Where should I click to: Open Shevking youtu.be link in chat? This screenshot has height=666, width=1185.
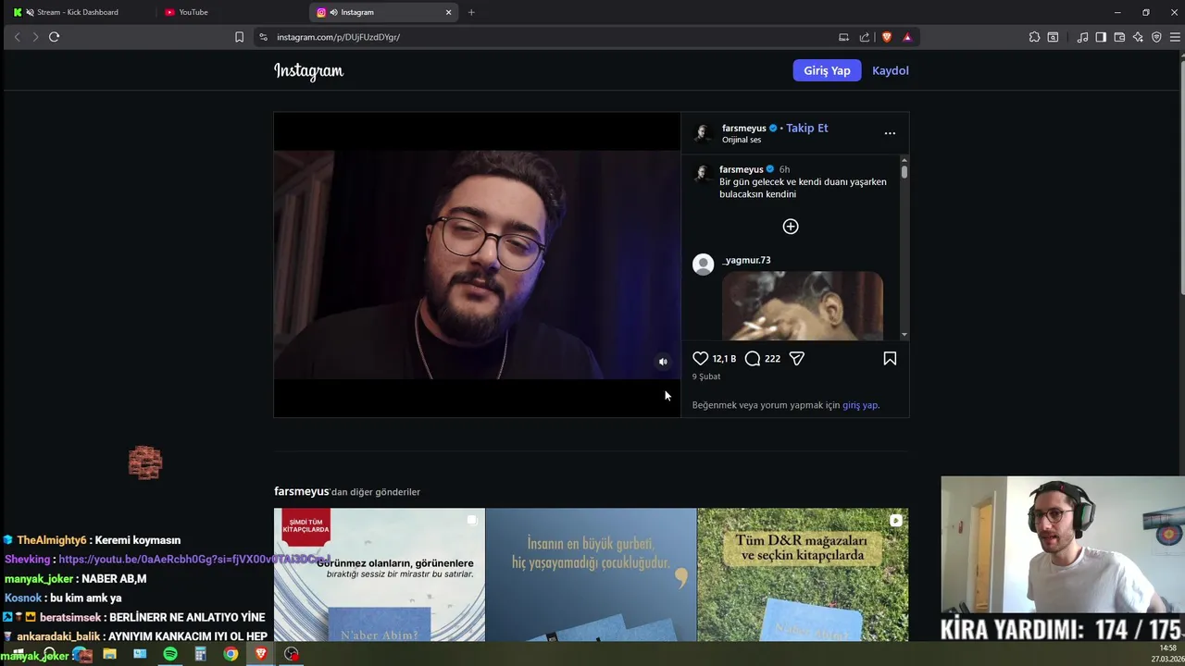[194, 559]
